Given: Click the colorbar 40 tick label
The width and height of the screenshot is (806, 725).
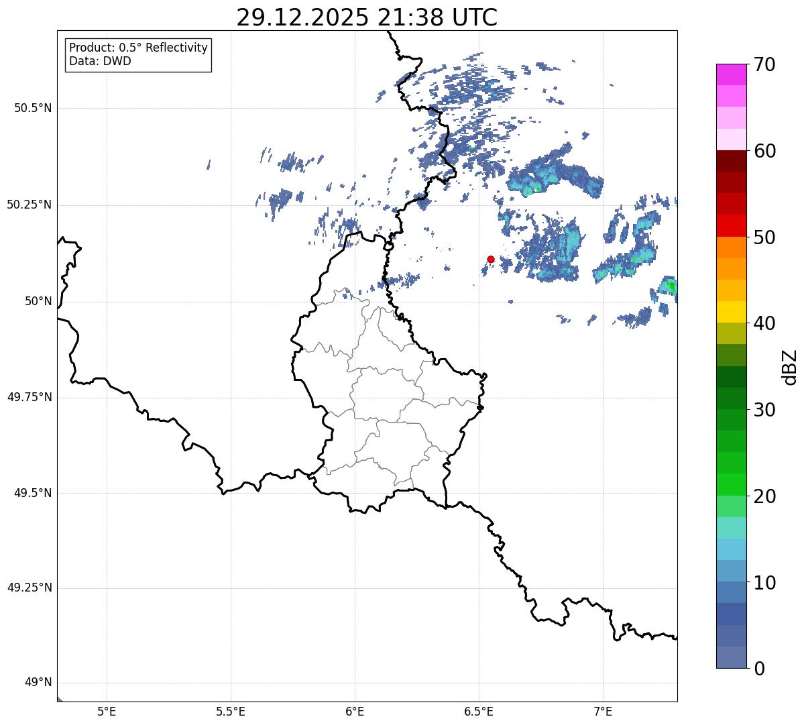Looking at the screenshot, I should (765, 323).
